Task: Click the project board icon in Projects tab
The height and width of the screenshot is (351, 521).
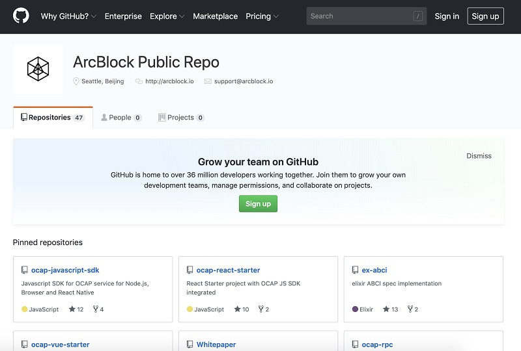Action: (162, 117)
